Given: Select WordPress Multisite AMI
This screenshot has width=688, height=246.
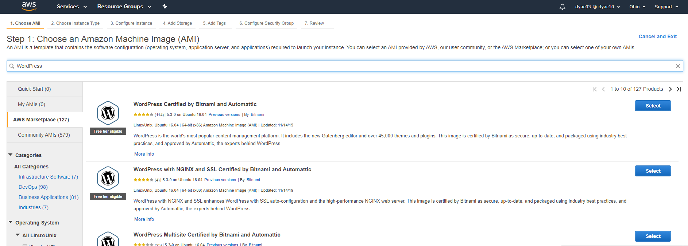Looking at the screenshot, I should [653, 236].
